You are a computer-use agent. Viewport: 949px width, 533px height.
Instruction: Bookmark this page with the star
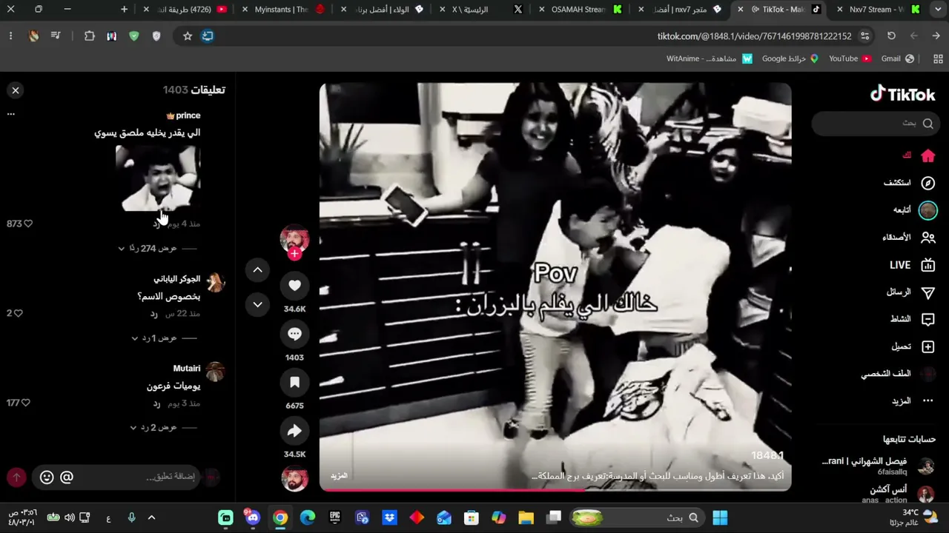[188, 36]
